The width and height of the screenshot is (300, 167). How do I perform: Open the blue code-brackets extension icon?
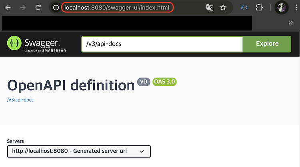[244, 8]
